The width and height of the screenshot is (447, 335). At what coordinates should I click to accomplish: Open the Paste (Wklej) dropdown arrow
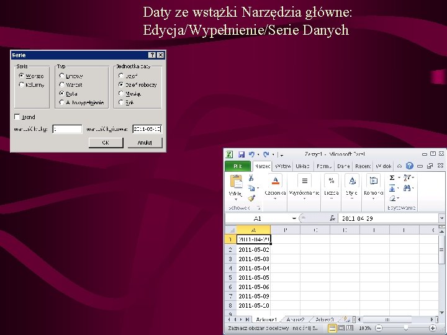(236, 199)
